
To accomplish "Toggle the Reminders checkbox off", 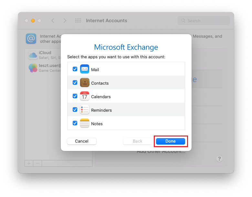I will click(x=75, y=110).
